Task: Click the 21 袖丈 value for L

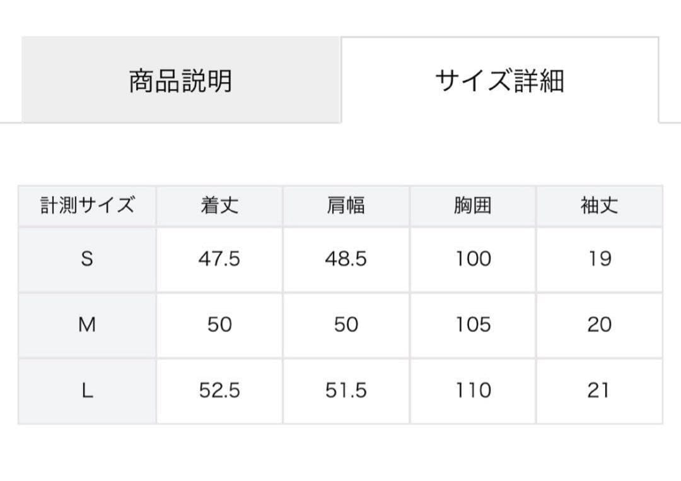Action: pyautogui.click(x=600, y=391)
